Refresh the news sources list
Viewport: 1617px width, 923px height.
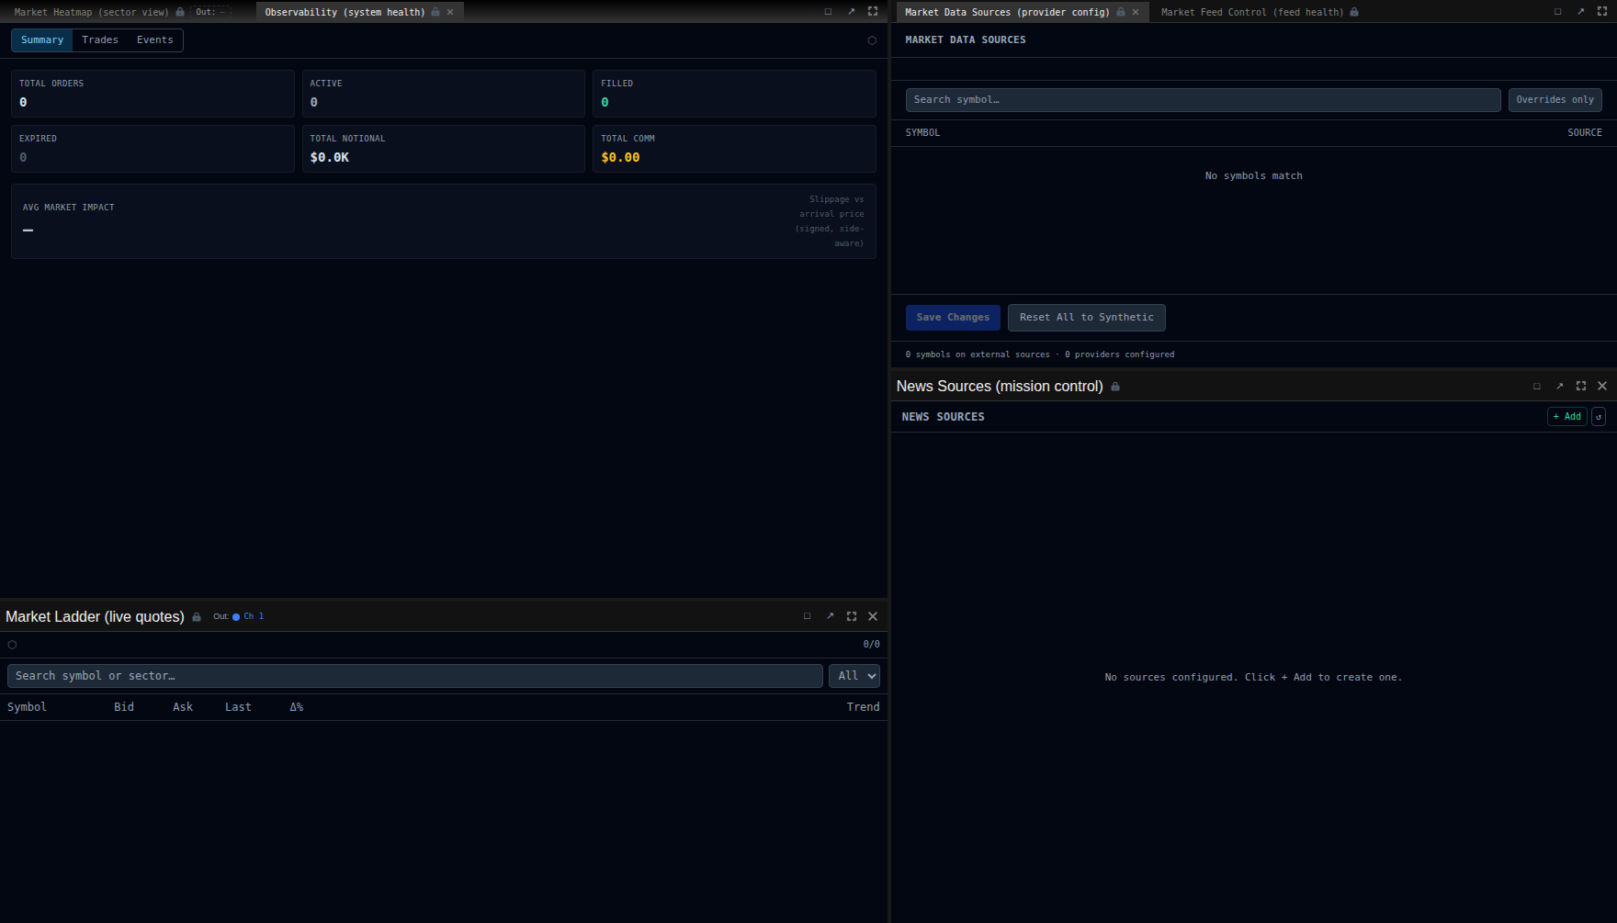click(1599, 417)
